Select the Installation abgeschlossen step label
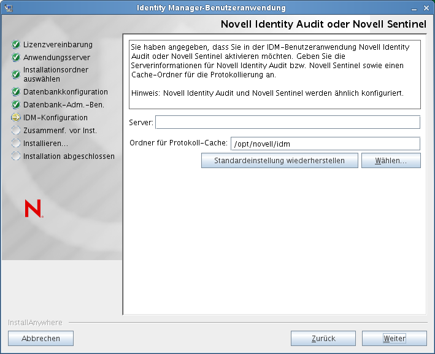The image size is (435, 354). 69,156
